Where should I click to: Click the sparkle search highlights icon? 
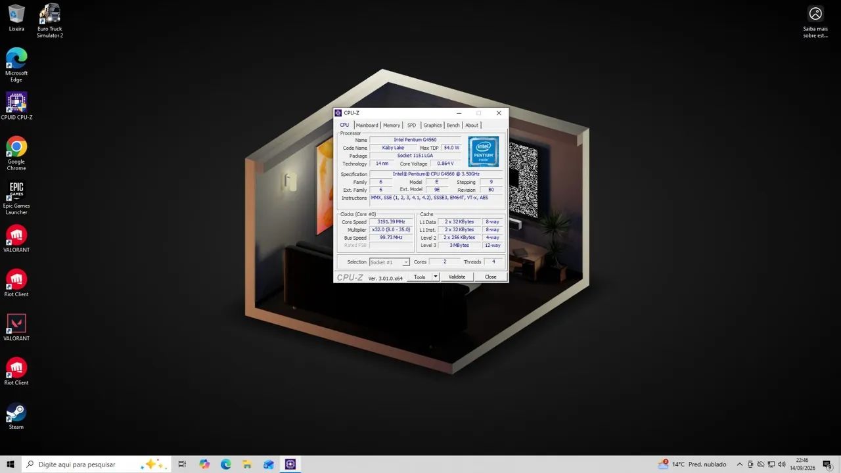[x=155, y=464]
